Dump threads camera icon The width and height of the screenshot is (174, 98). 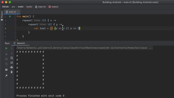tap(6, 59)
